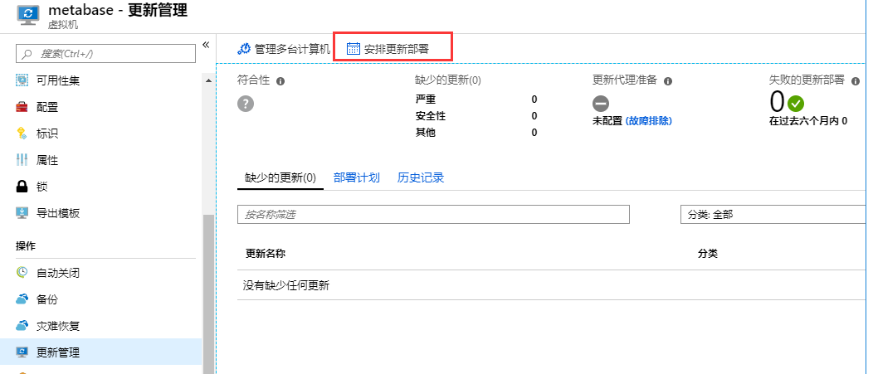Viewport: 873px width, 374px height.
Task: Open the 分类: 全部 dropdown filter
Action: pos(772,215)
